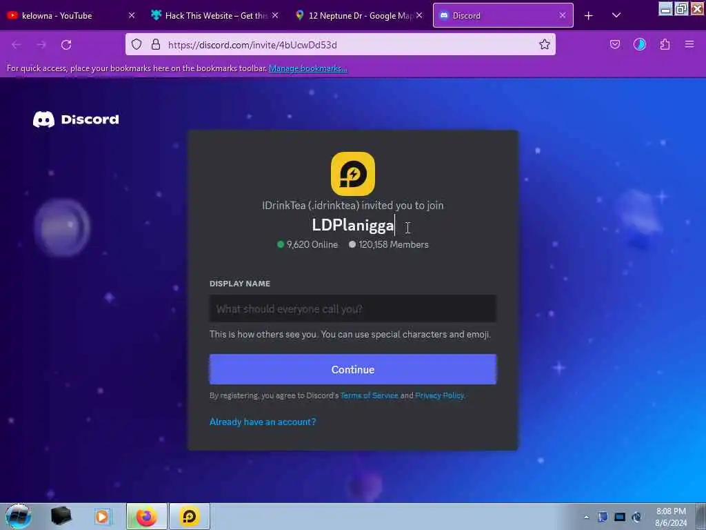Viewport: 706px width, 530px height.
Task: Click the Discord logo at top left
Action: click(76, 119)
